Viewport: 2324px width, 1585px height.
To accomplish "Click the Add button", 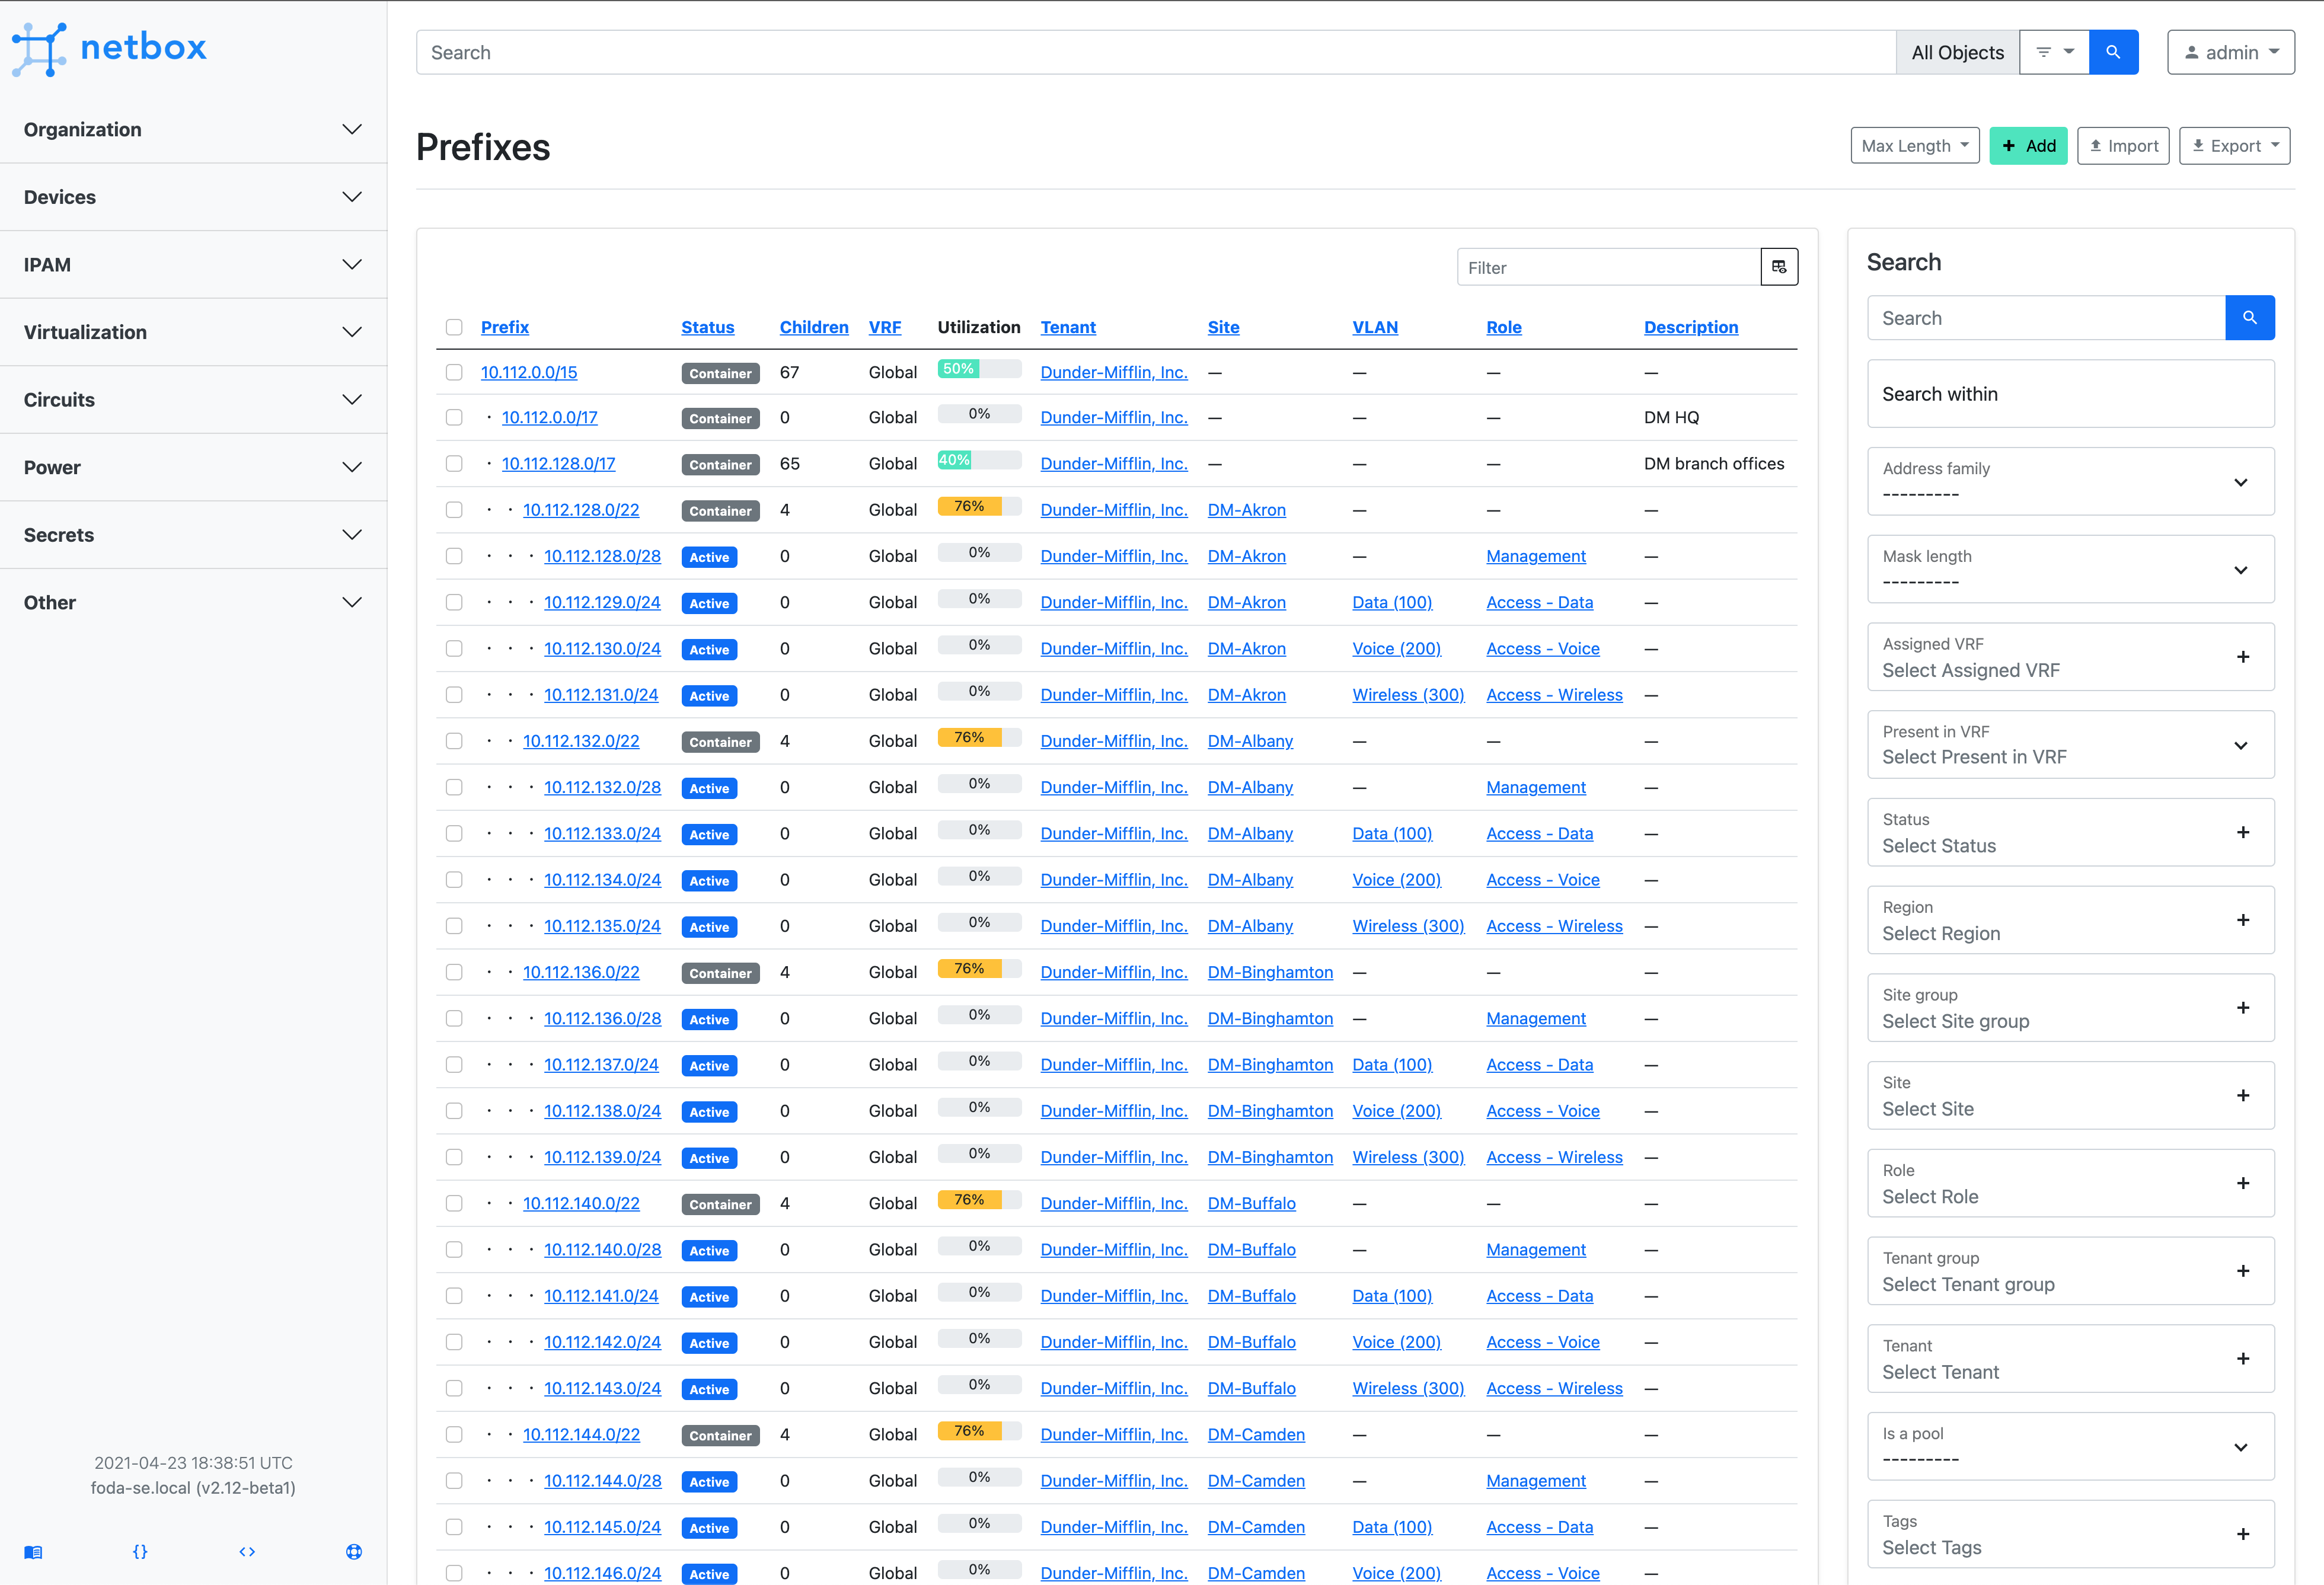I will pos(2028,145).
